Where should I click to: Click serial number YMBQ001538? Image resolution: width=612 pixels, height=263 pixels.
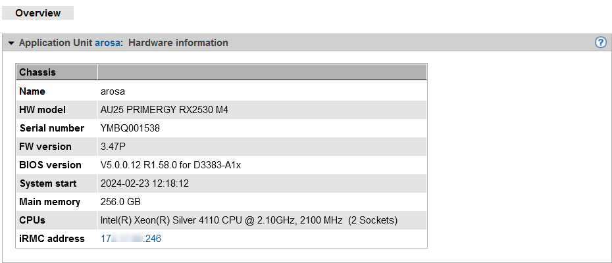[130, 128]
